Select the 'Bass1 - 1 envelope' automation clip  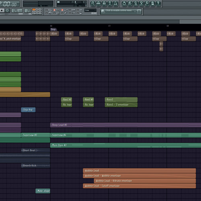click(x=121, y=105)
